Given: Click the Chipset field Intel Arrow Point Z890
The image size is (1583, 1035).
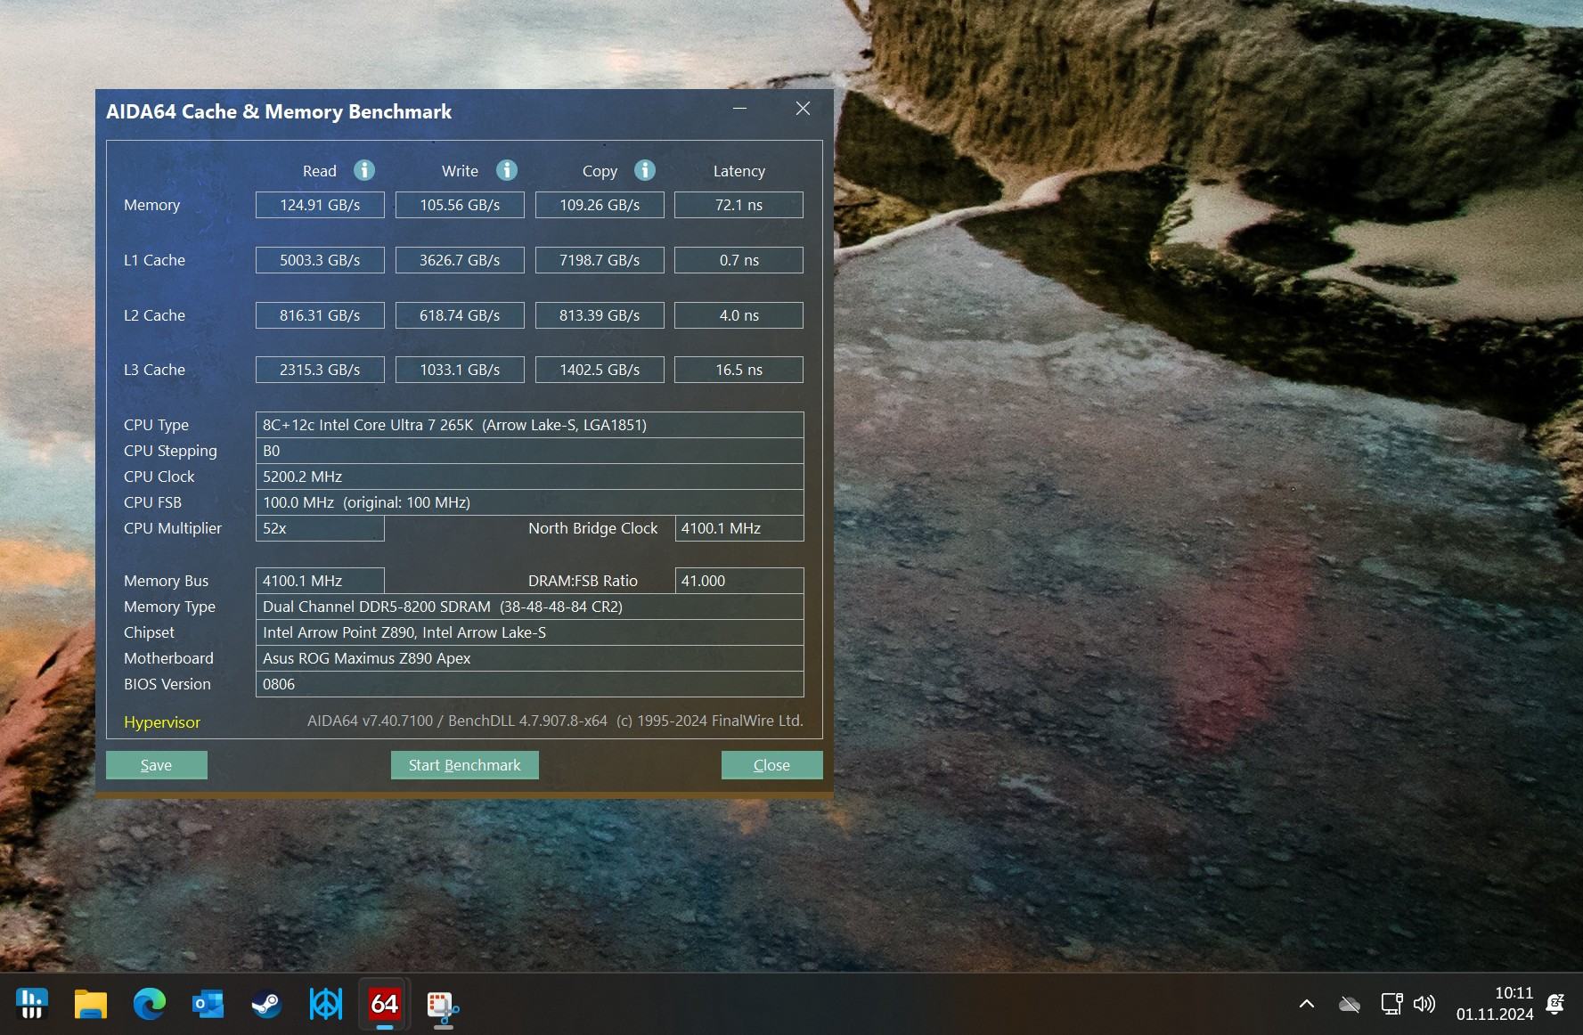Looking at the screenshot, I should (529, 632).
